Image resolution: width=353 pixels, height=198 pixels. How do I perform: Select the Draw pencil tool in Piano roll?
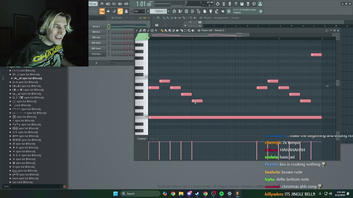point(162,31)
